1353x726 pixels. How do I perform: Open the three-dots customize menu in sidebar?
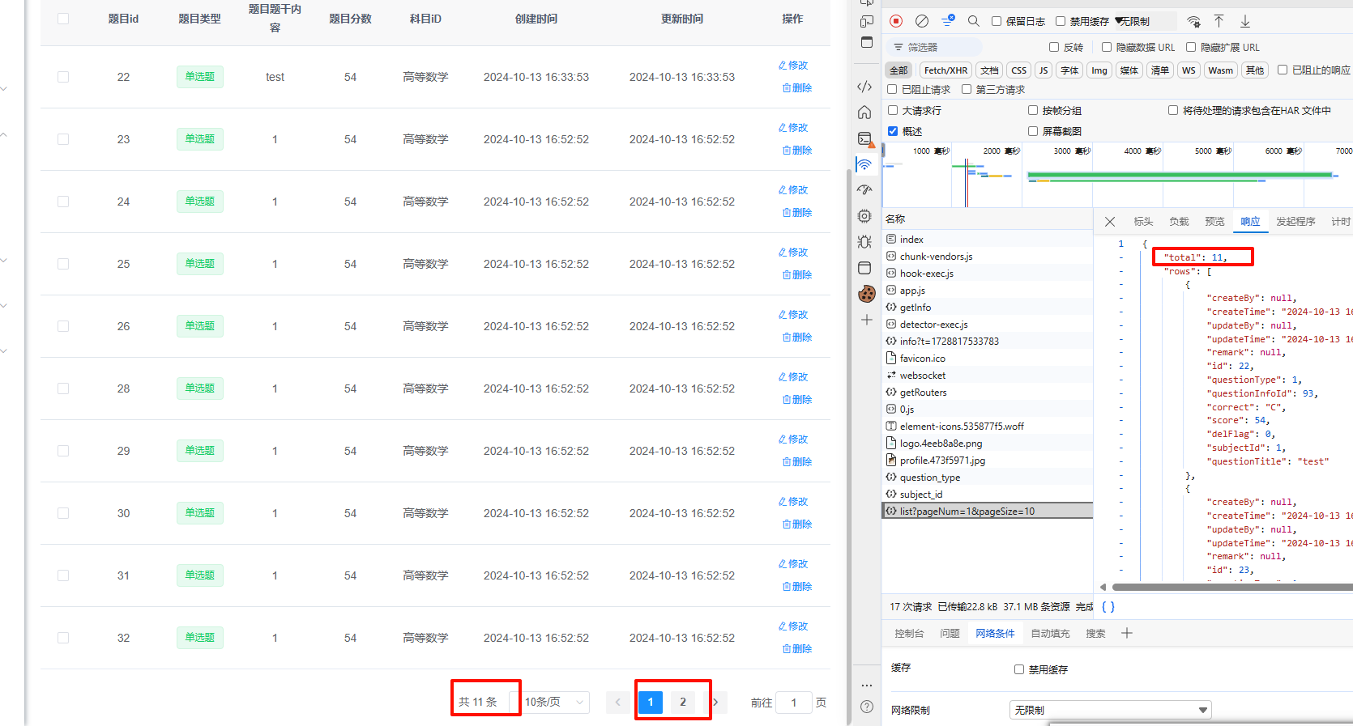click(866, 685)
